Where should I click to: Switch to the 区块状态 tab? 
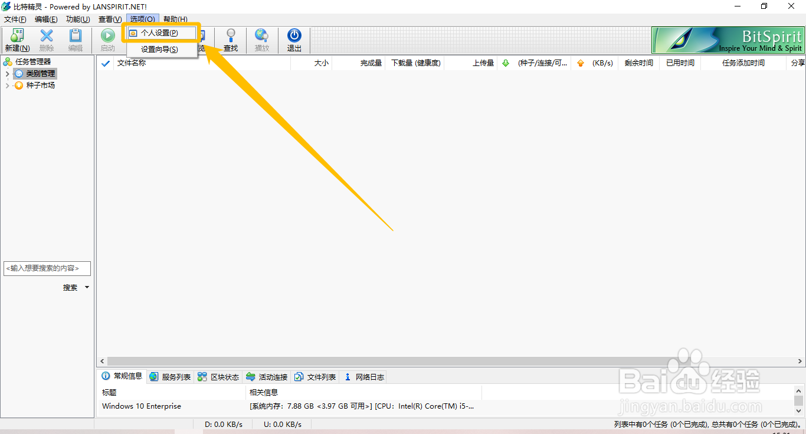click(218, 377)
